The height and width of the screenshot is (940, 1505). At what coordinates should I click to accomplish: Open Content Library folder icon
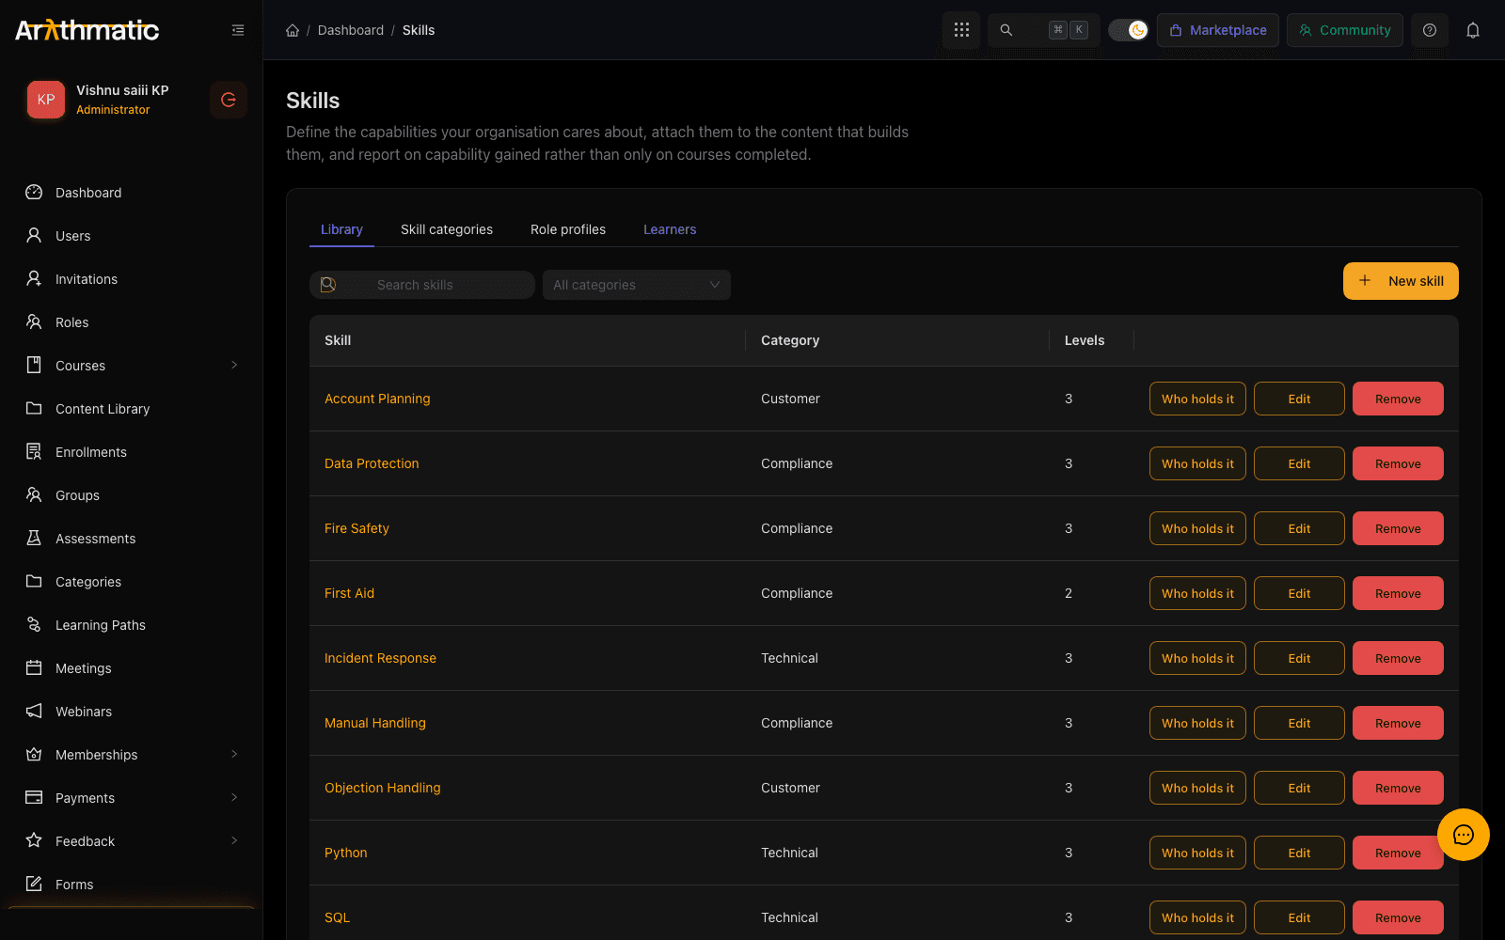tap(34, 409)
